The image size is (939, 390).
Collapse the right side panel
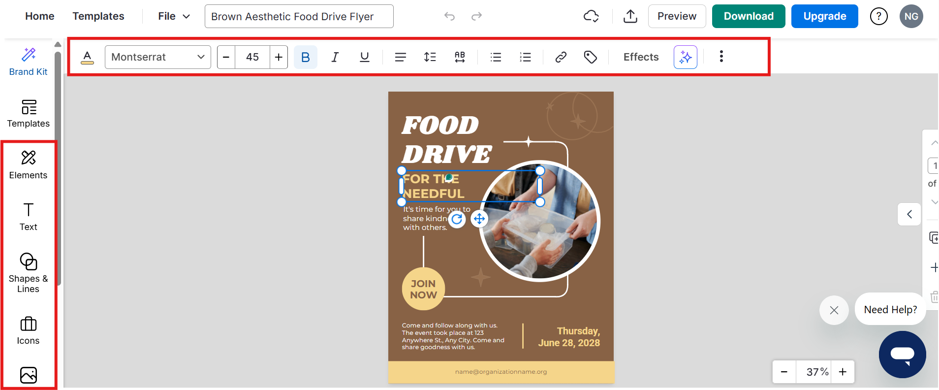click(909, 214)
